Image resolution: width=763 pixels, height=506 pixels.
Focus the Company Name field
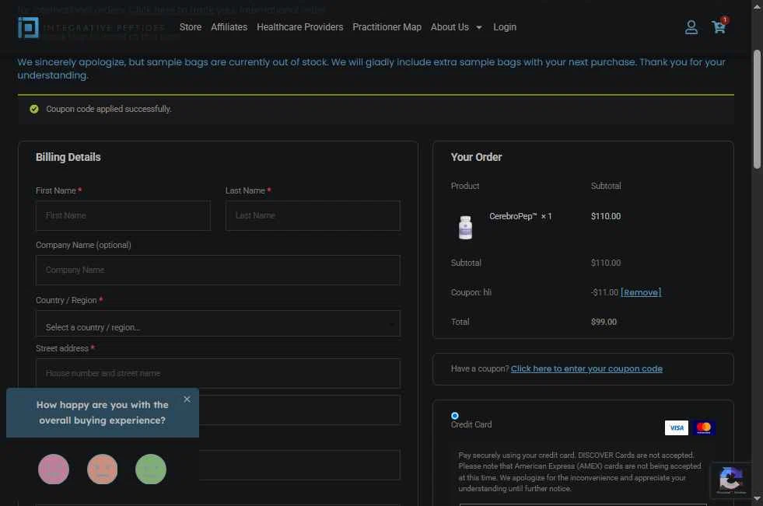(x=218, y=270)
